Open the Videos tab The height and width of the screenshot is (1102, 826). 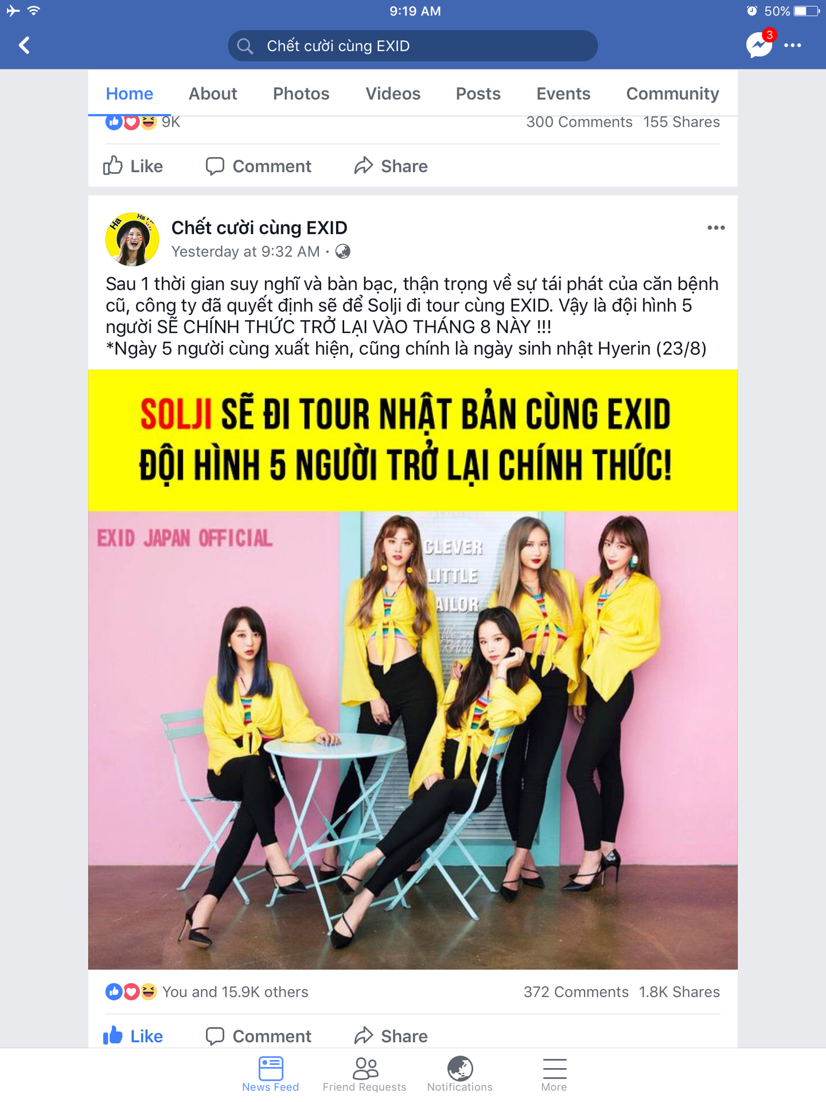click(393, 94)
